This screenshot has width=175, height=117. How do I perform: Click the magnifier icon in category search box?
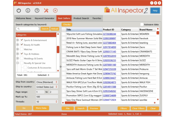pyautogui.click(x=19, y=29)
